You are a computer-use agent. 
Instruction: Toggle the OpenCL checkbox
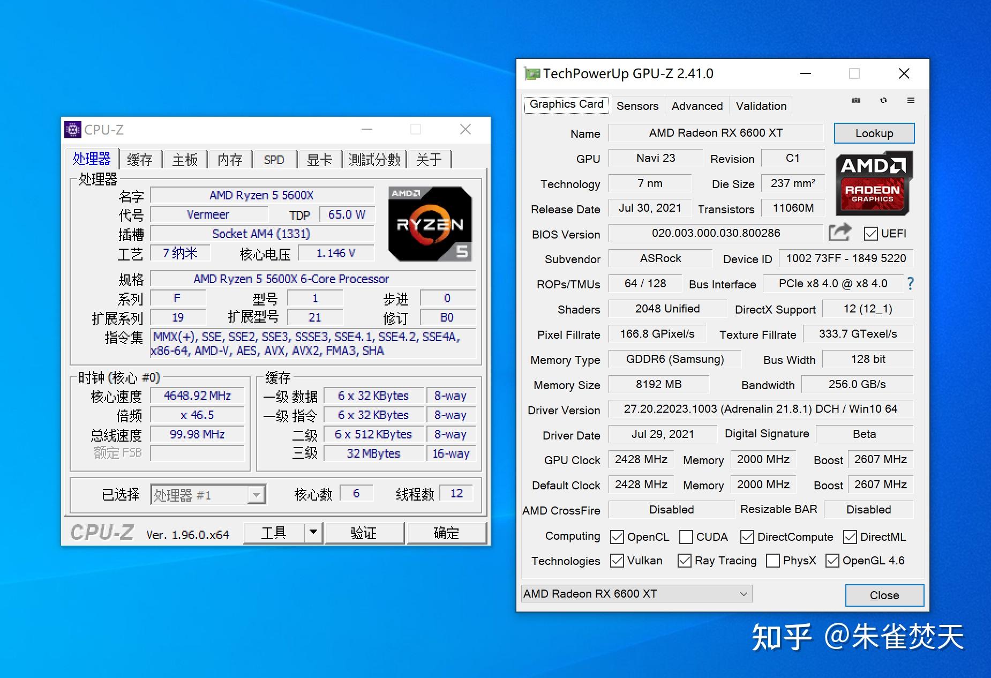pyautogui.click(x=617, y=537)
